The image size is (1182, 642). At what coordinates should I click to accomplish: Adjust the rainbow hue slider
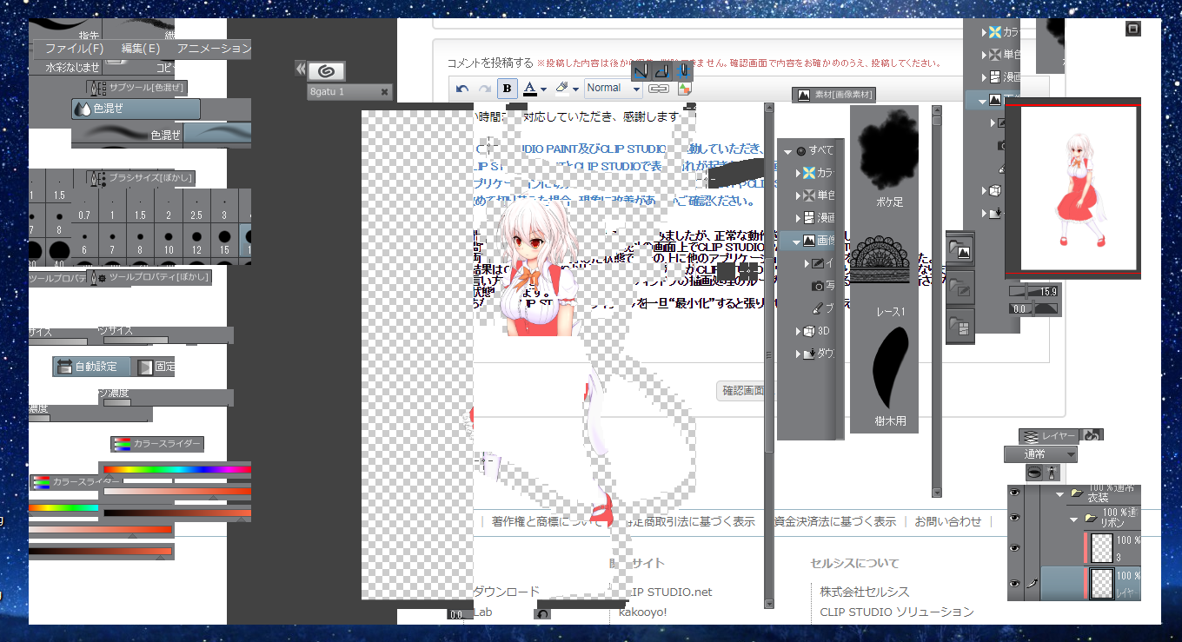[x=177, y=469]
